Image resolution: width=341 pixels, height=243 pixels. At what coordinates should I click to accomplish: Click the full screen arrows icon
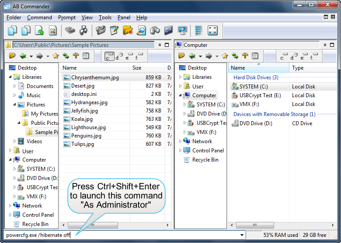[x=212, y=30]
